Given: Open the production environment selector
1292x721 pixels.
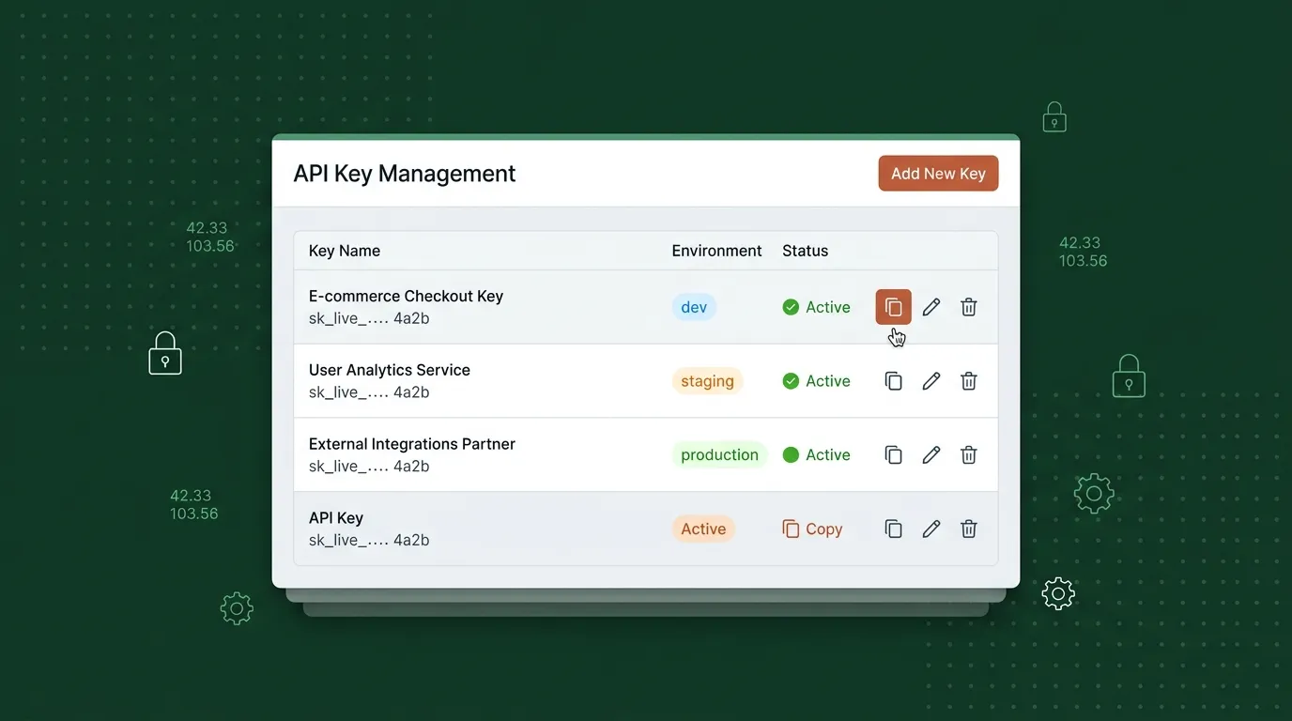Looking at the screenshot, I should coord(719,454).
